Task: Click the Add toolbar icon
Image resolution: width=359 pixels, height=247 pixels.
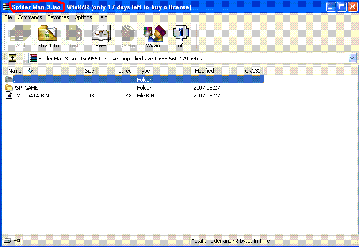Action: coord(20,36)
